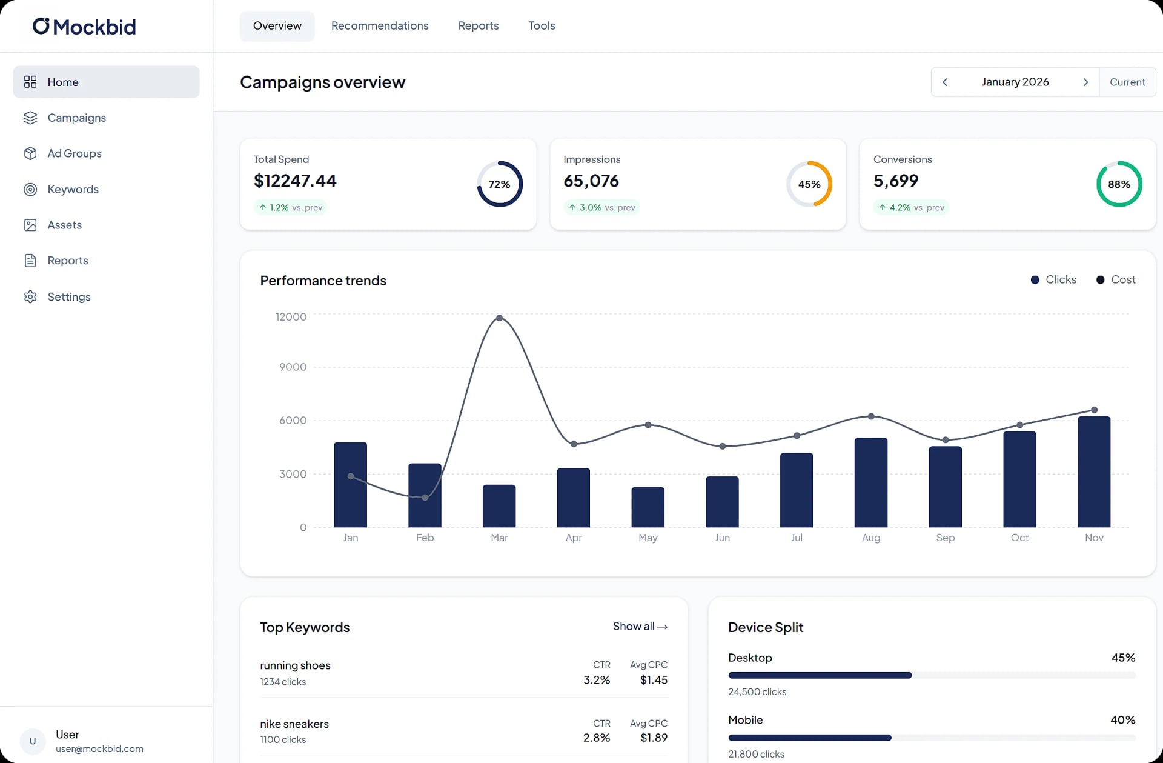Switch to the Overview tab

277,26
